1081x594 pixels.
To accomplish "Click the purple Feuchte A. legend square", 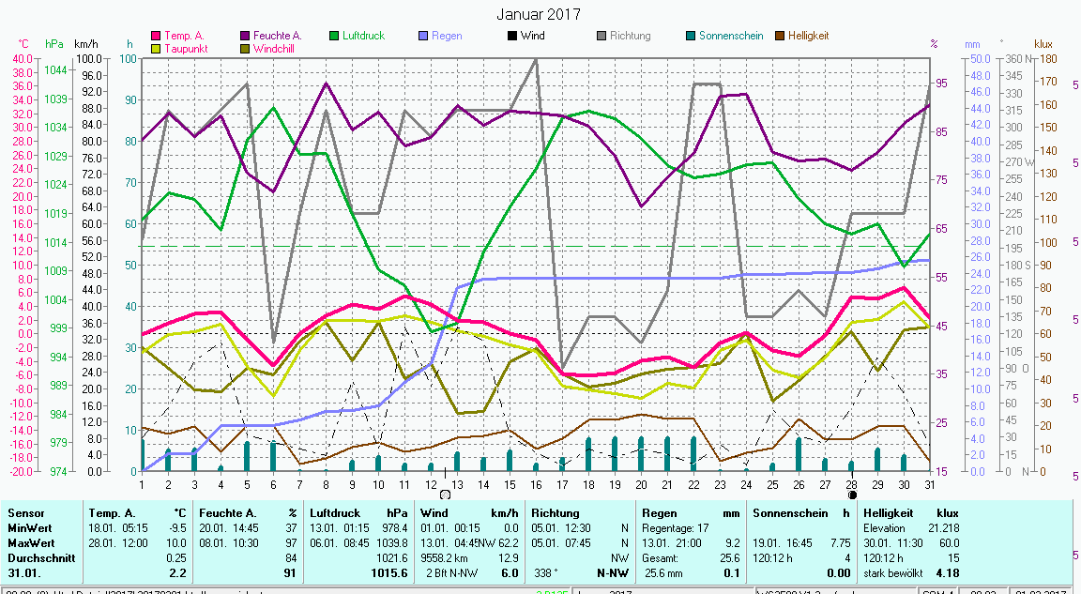I will click(245, 36).
